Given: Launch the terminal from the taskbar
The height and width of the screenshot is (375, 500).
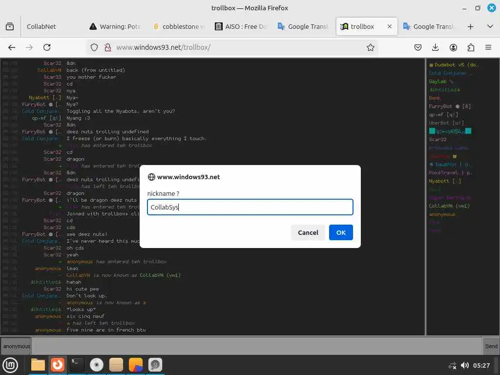Looking at the screenshot, I should (77, 365).
